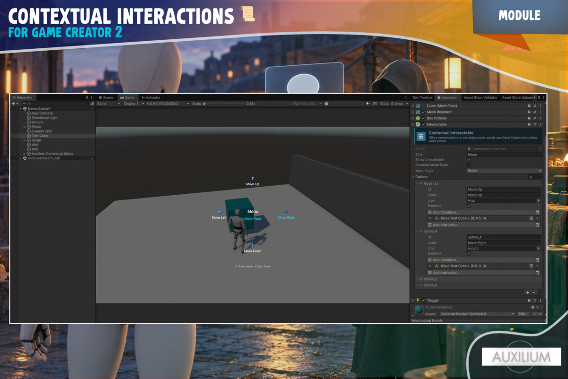
Task: Remove the Move Test Cube (0.5, 0, 0) instruction
Action: [537, 266]
